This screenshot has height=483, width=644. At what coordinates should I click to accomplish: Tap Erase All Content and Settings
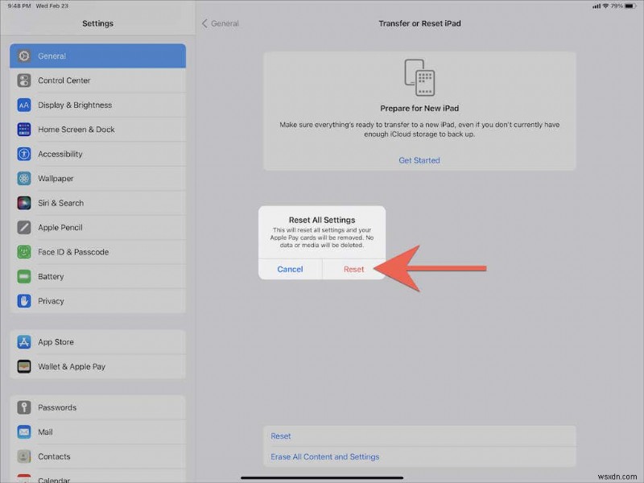(324, 456)
